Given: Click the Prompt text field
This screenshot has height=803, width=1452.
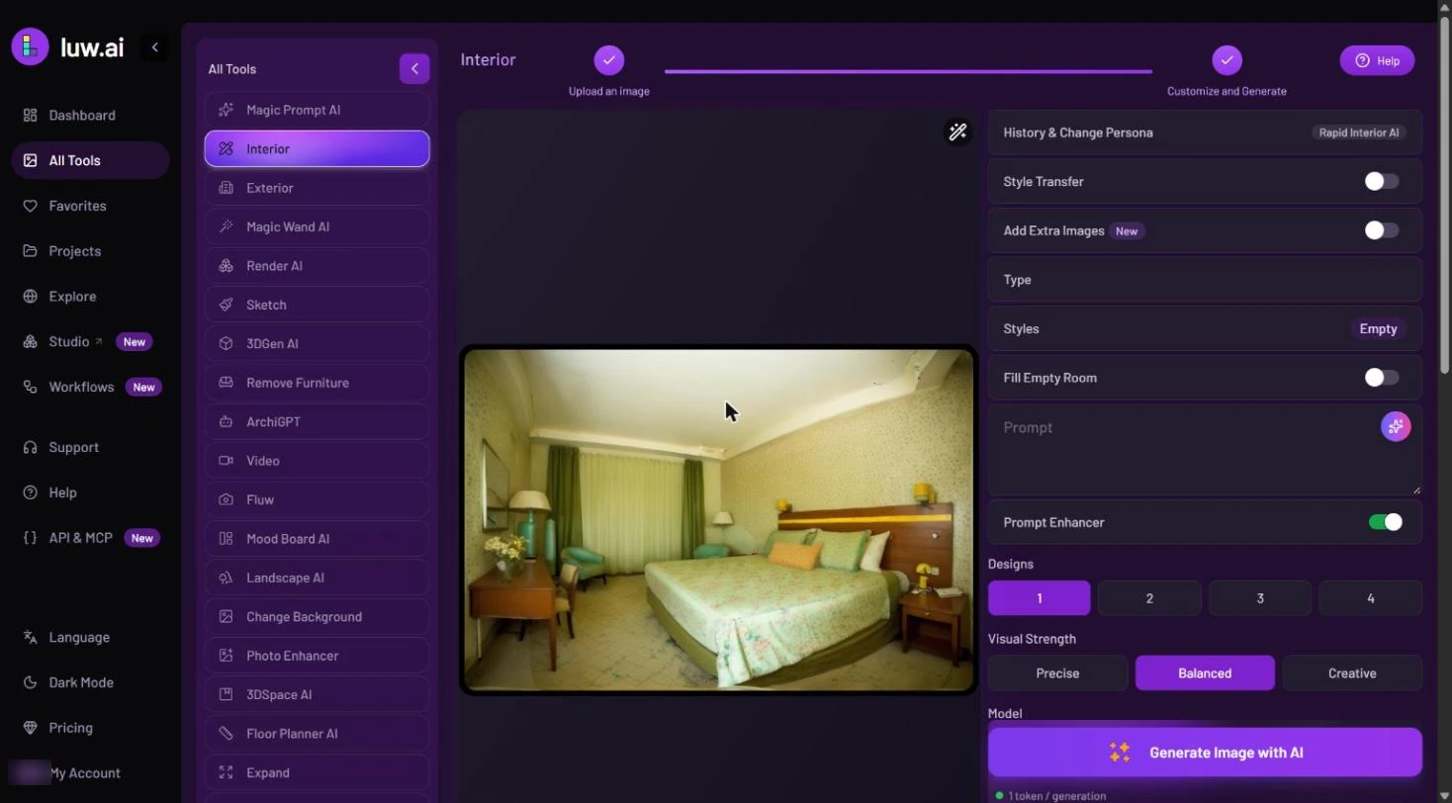Looking at the screenshot, I should pos(1205,450).
